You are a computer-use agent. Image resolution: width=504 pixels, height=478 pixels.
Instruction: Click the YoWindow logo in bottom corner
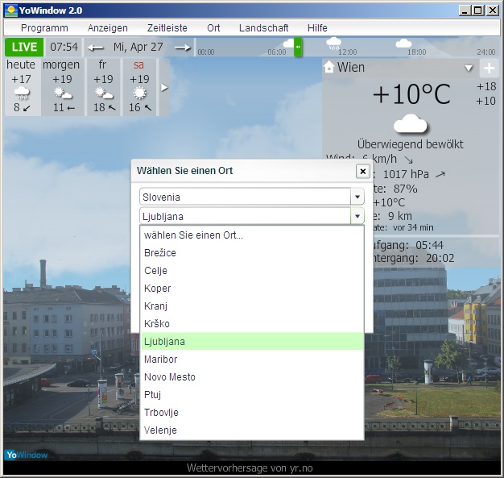26,455
